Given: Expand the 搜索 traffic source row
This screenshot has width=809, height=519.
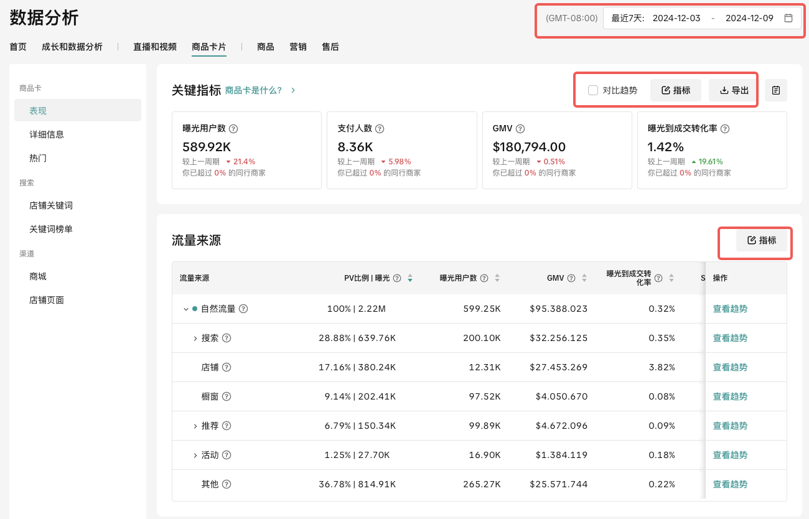Looking at the screenshot, I should coord(195,338).
